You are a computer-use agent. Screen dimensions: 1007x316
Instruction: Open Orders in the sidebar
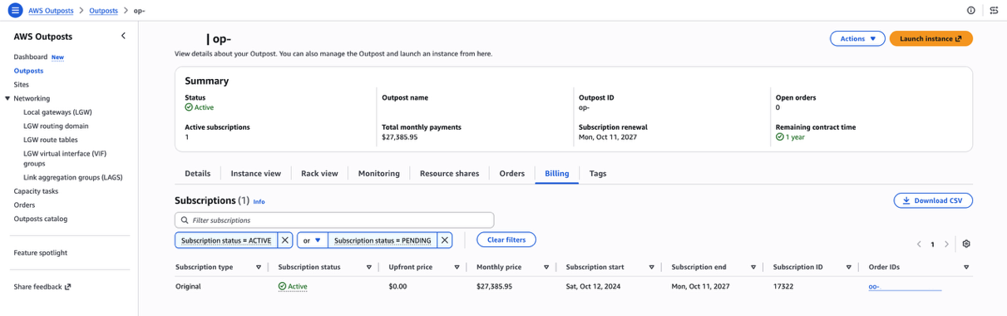pyautogui.click(x=24, y=205)
